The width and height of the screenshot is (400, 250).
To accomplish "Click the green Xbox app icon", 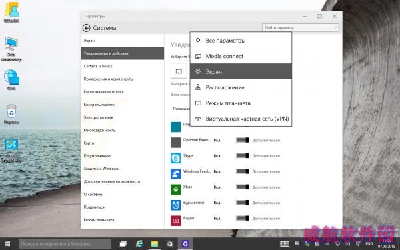I will 176,189.
